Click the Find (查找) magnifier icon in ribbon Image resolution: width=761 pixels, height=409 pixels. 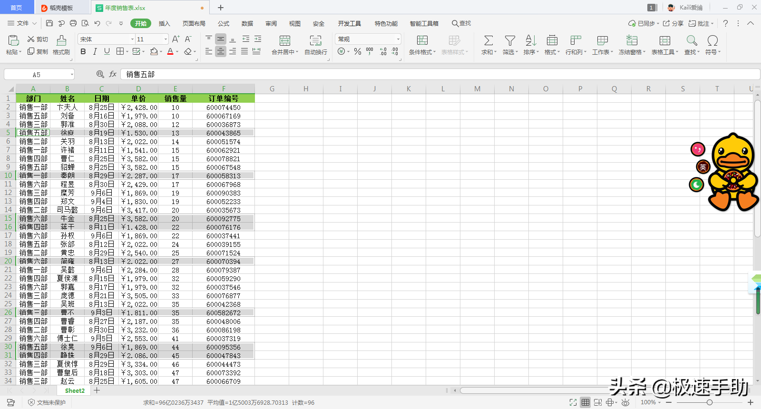click(x=692, y=40)
